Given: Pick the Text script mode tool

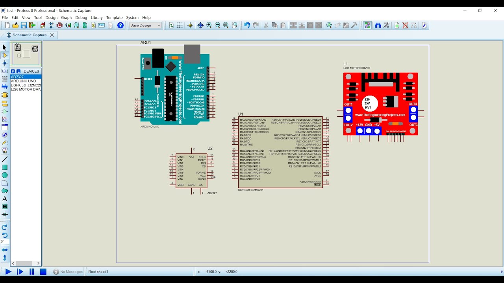Looking at the screenshot, I should click(5, 79).
